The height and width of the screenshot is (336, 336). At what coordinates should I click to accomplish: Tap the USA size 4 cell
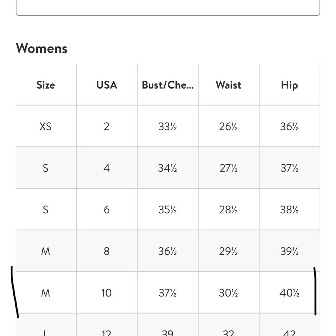click(x=107, y=168)
